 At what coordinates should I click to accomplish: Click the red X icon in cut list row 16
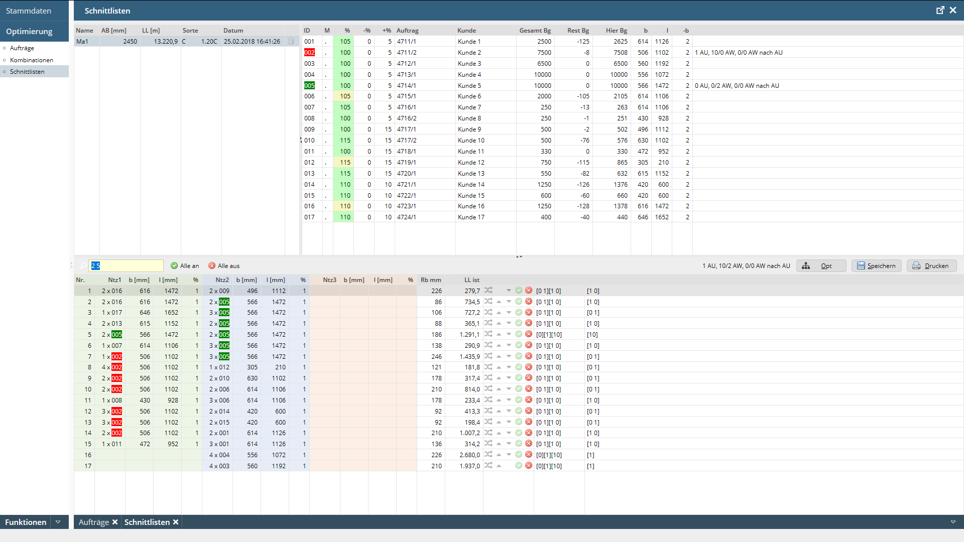click(x=529, y=455)
